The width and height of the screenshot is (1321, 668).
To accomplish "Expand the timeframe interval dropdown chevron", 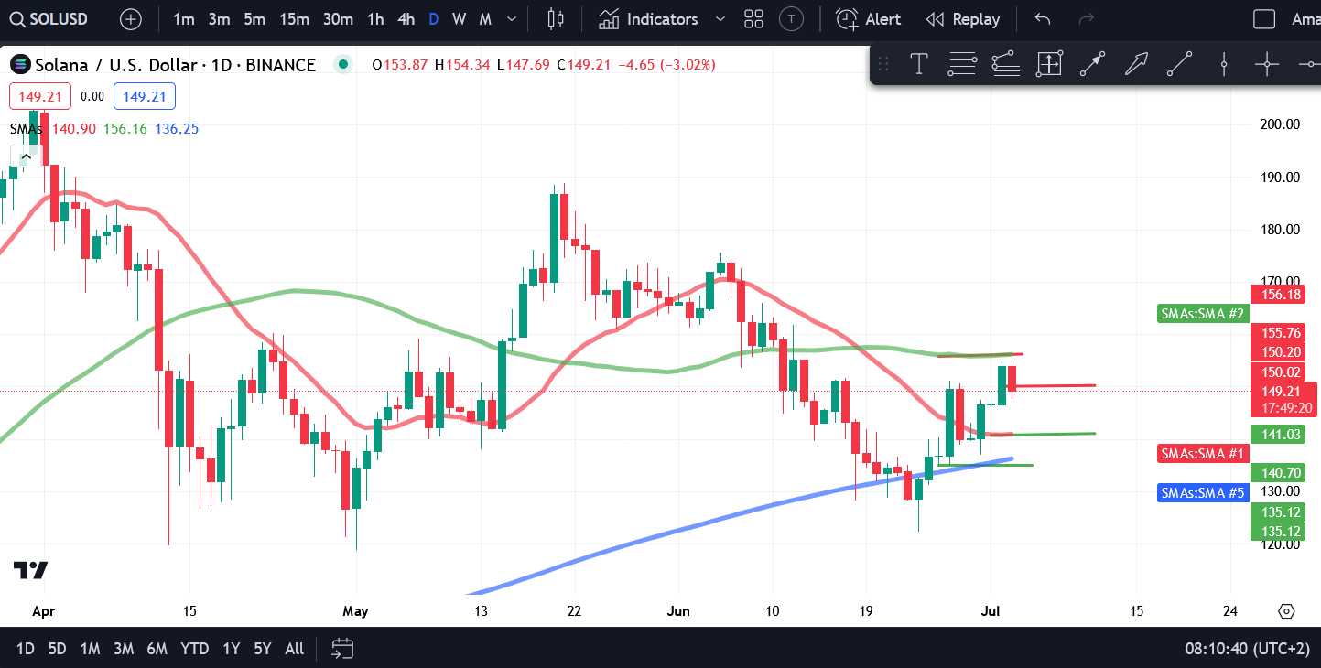I will 512,19.
